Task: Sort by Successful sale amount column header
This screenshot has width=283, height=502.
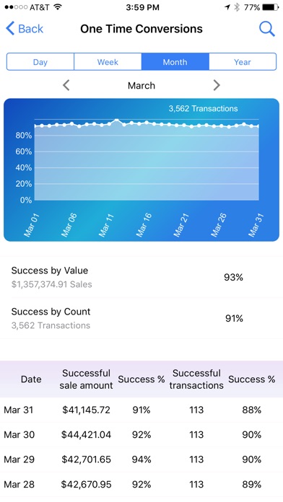Action: point(86,379)
